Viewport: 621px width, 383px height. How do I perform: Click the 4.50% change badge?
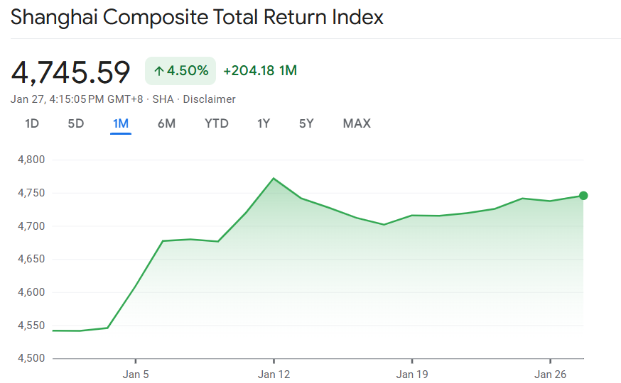[180, 71]
